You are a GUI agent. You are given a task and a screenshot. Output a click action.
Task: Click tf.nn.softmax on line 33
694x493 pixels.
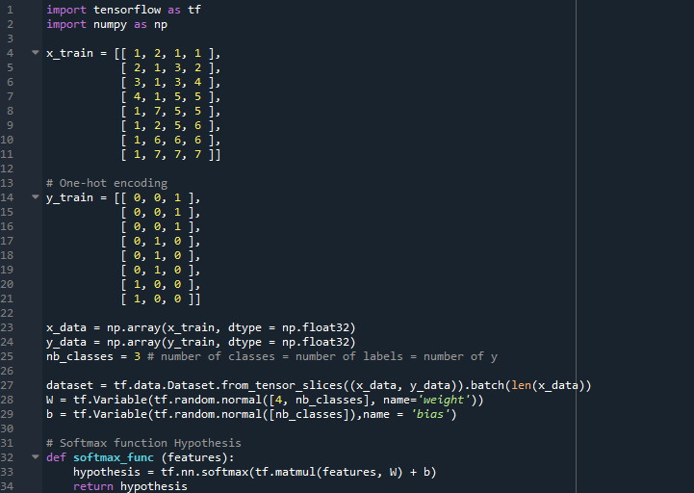[204, 472]
